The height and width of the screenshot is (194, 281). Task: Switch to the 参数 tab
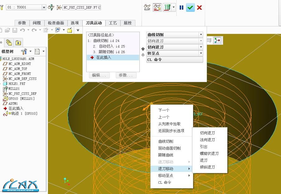[22, 23]
